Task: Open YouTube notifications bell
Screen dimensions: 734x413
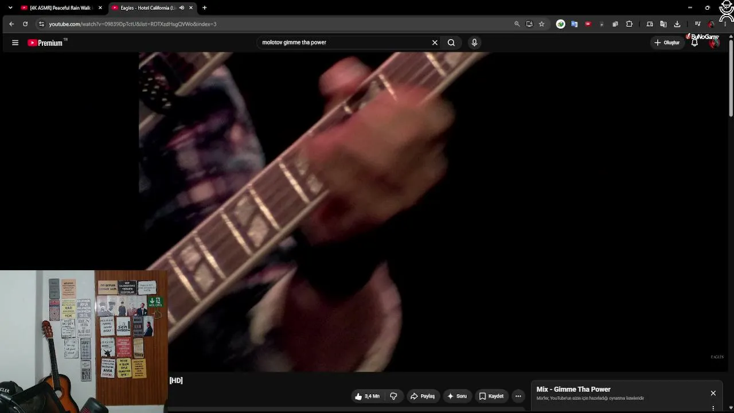Action: coord(694,42)
